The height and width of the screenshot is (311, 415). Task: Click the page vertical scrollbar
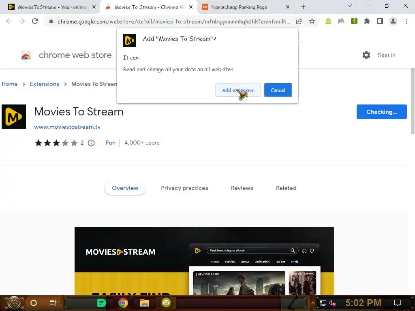pos(413,101)
